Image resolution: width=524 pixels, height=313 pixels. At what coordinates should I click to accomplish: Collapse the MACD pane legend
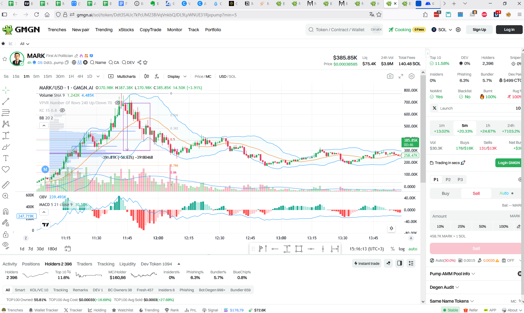tap(44, 212)
